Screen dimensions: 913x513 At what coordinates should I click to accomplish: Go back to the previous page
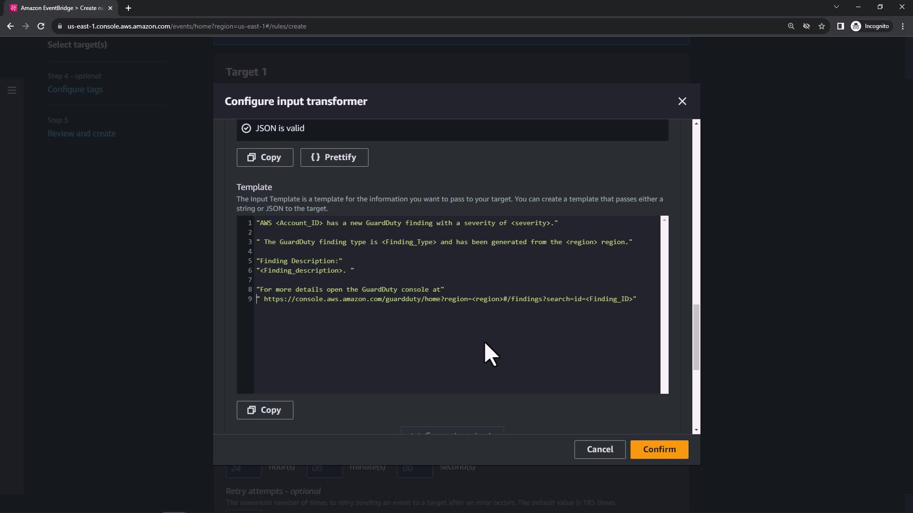[x=10, y=26]
